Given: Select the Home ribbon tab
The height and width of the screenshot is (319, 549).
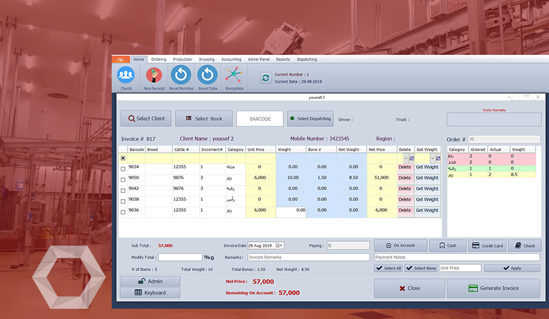Looking at the screenshot, I should pyautogui.click(x=139, y=59).
